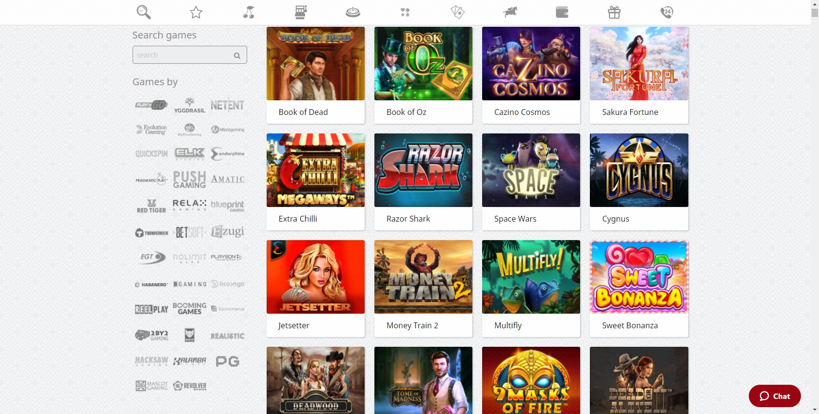This screenshot has width=819, height=414.
Task: Filter games by Quickspin logo
Action: 152,154
